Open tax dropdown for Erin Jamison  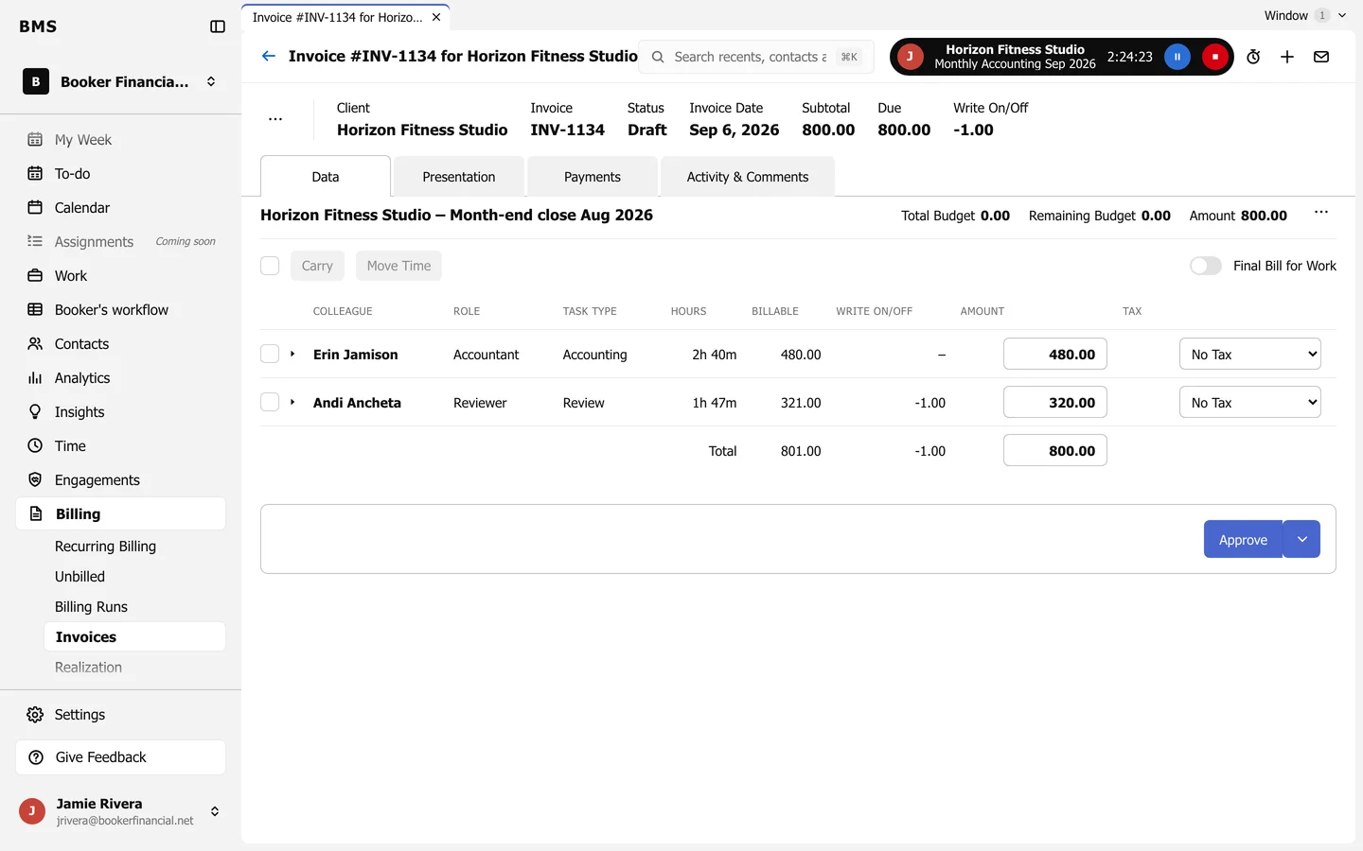[x=1249, y=354]
